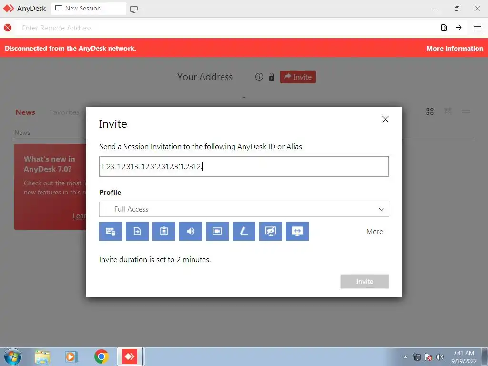The width and height of the screenshot is (488, 366).
Task: Click the connect arrow icon
Action: (458, 28)
